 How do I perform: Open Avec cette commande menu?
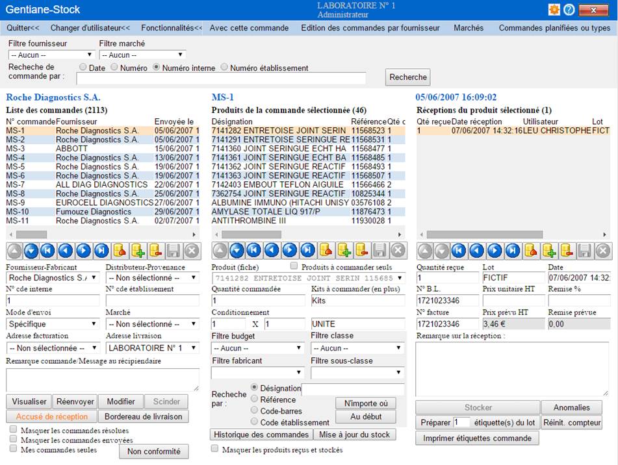(x=249, y=28)
